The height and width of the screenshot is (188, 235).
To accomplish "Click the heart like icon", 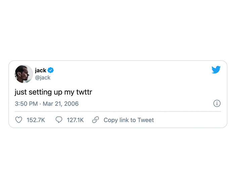I will click(x=19, y=120).
